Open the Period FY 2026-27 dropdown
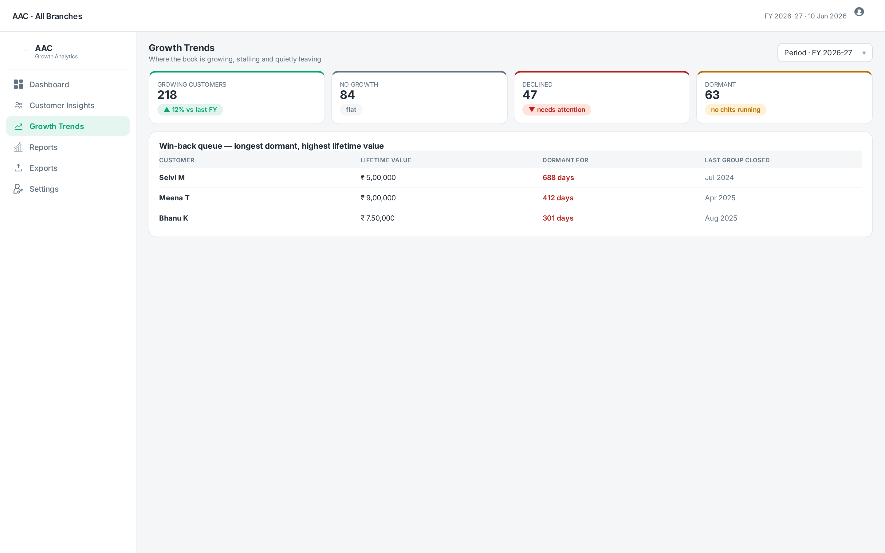885x553 pixels. (x=825, y=53)
